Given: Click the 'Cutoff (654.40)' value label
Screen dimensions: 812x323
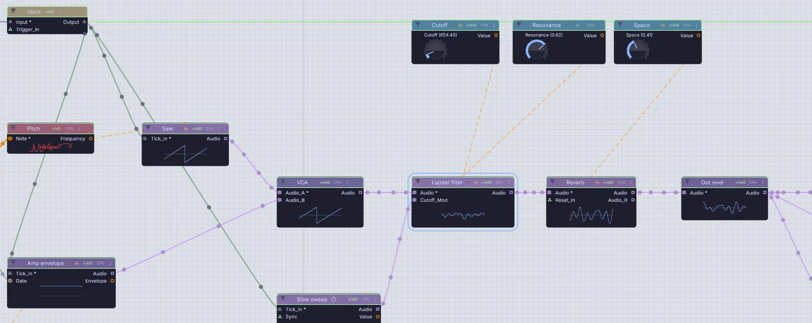Looking at the screenshot, I should point(441,35).
